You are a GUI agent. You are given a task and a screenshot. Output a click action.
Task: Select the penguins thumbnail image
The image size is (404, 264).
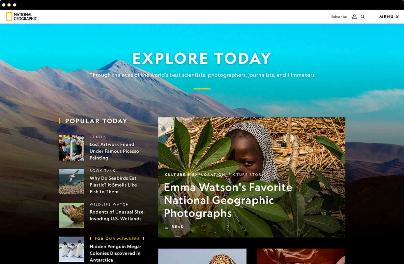click(x=71, y=249)
